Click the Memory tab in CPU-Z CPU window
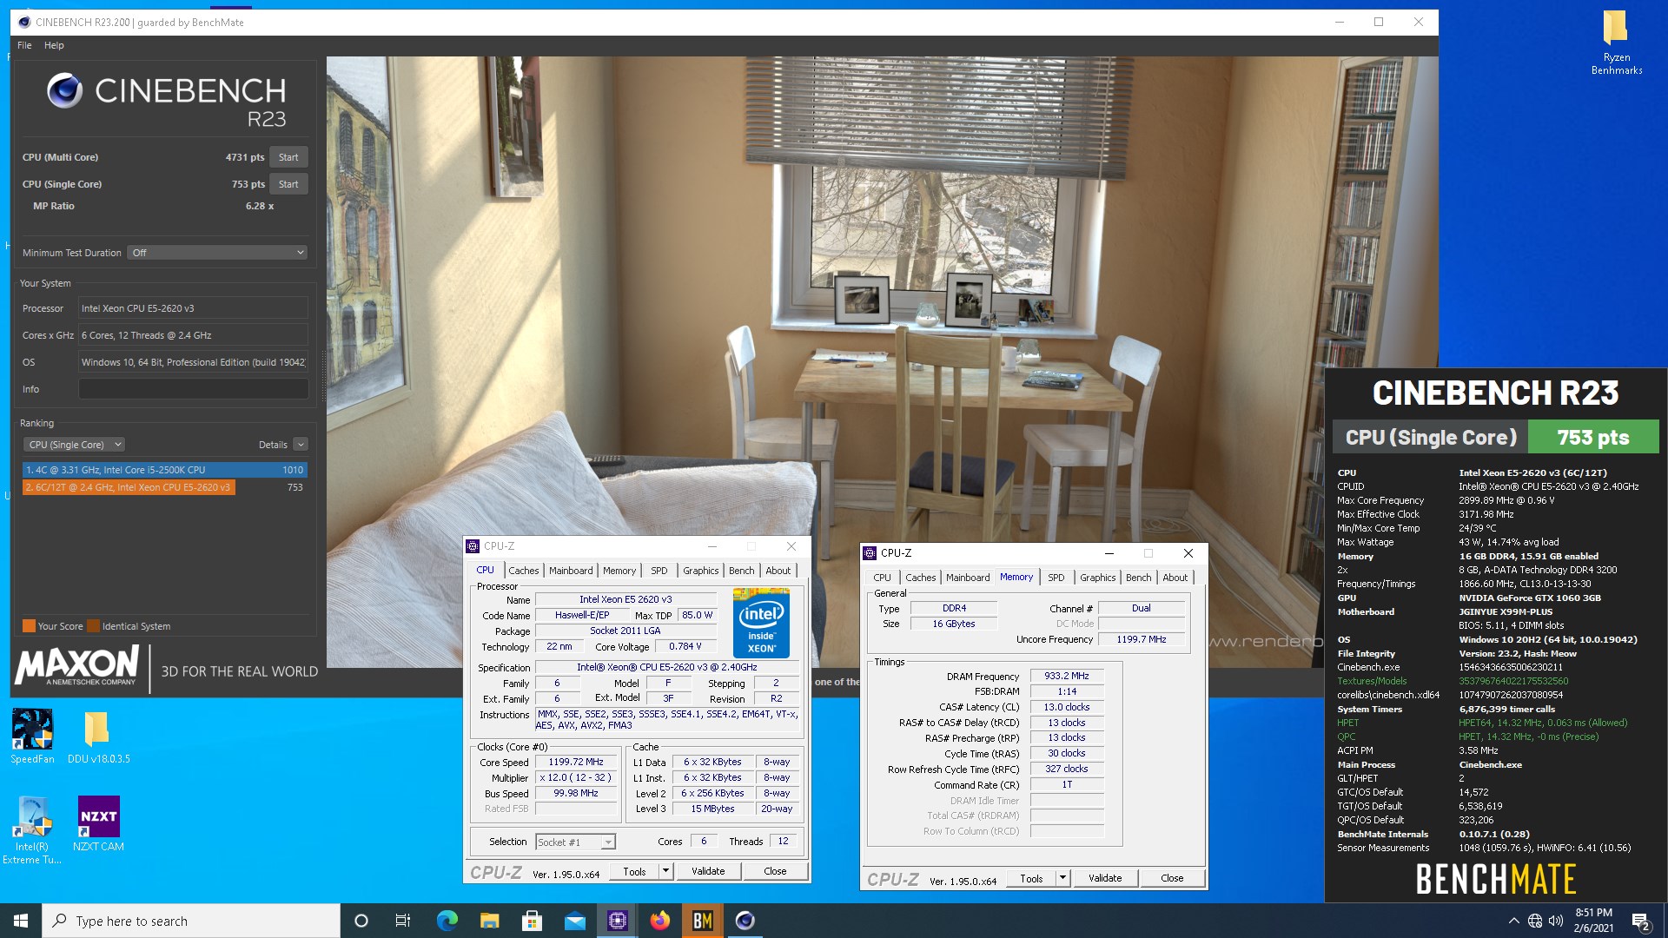1668x938 pixels. point(619,571)
